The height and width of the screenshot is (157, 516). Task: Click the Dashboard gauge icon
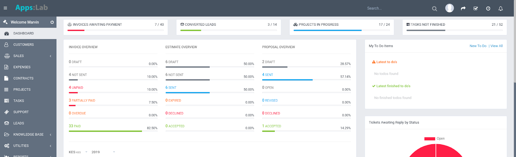[x=6, y=33]
